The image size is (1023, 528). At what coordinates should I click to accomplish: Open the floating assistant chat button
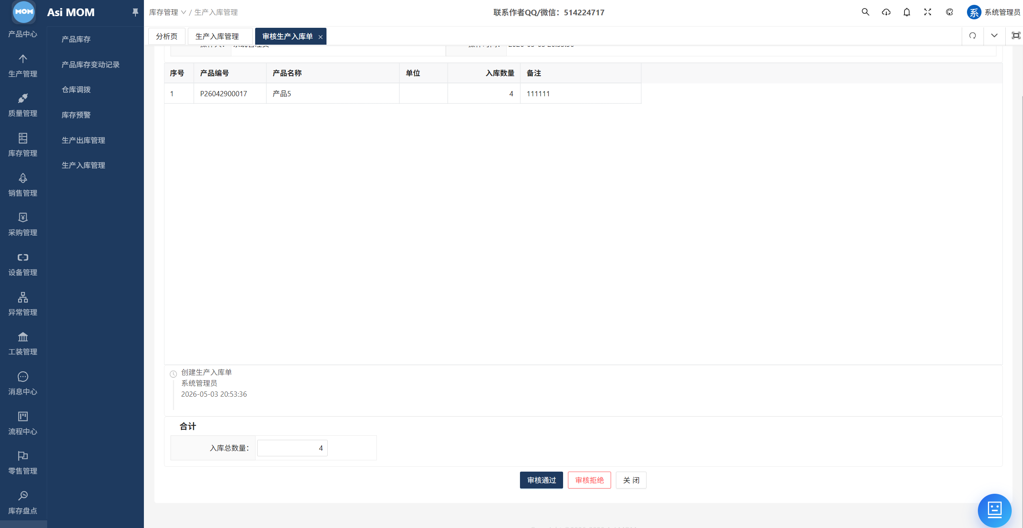[994, 510]
